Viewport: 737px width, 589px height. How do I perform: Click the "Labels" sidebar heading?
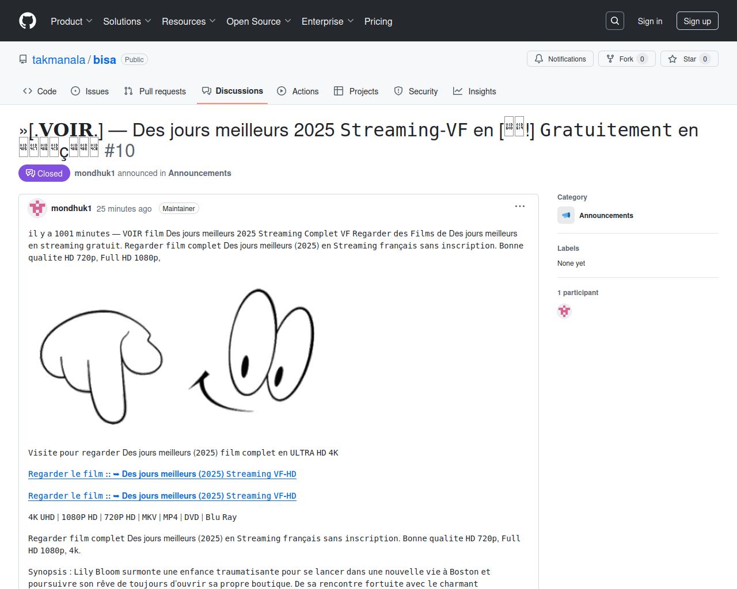568,248
